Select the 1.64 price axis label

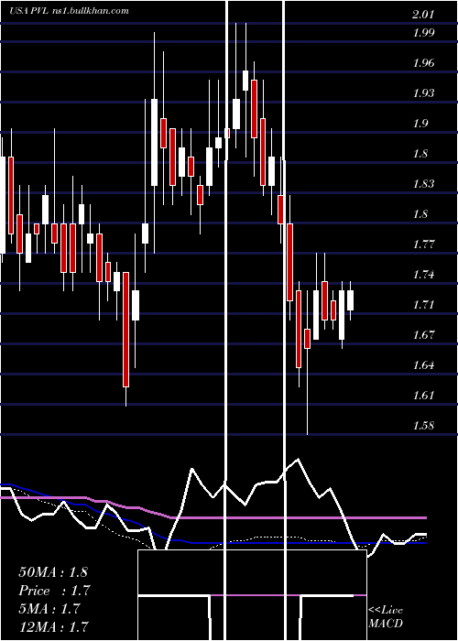pyautogui.click(x=423, y=365)
